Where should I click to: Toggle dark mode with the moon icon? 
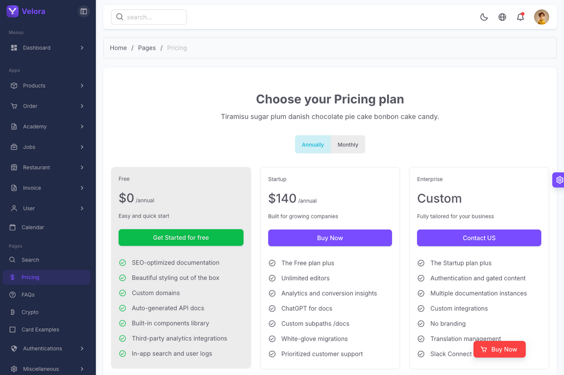tap(484, 17)
